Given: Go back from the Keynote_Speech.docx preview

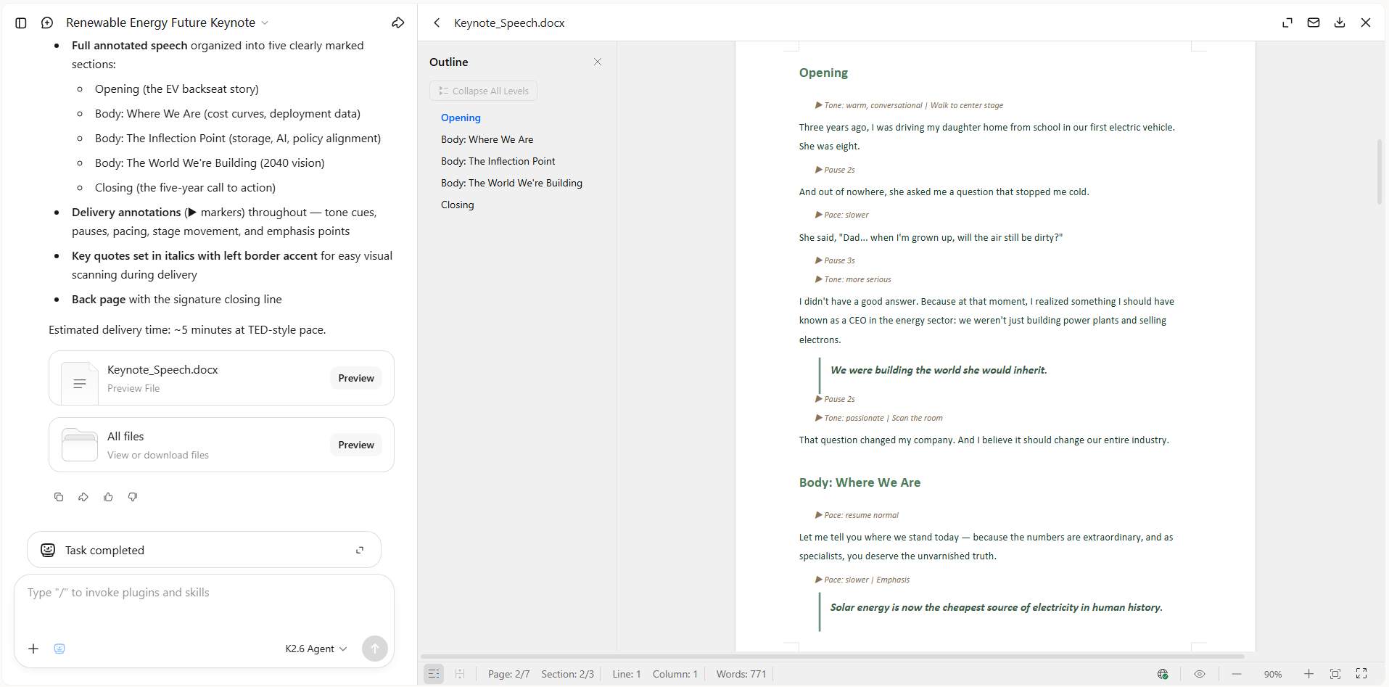Looking at the screenshot, I should coord(437,23).
